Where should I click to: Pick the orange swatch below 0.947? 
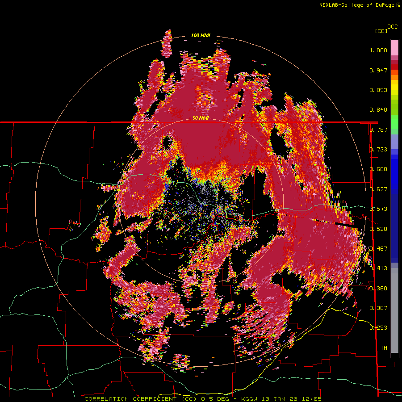pos(394,77)
